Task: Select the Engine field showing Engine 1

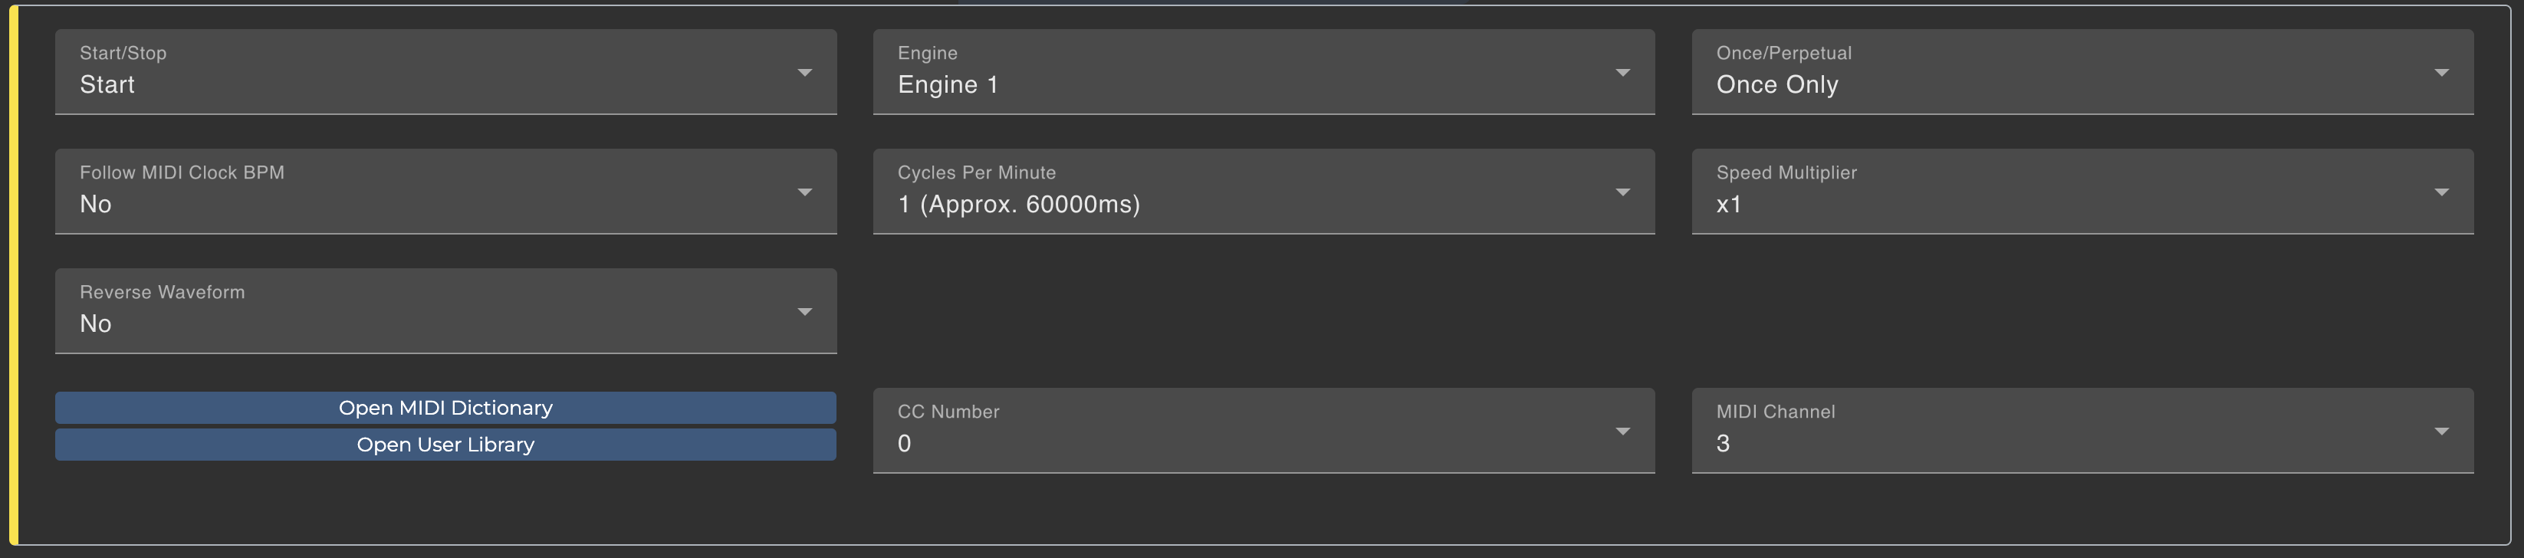Action: point(1263,71)
